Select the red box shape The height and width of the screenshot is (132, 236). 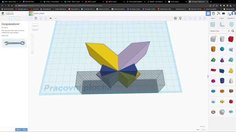click(231, 39)
